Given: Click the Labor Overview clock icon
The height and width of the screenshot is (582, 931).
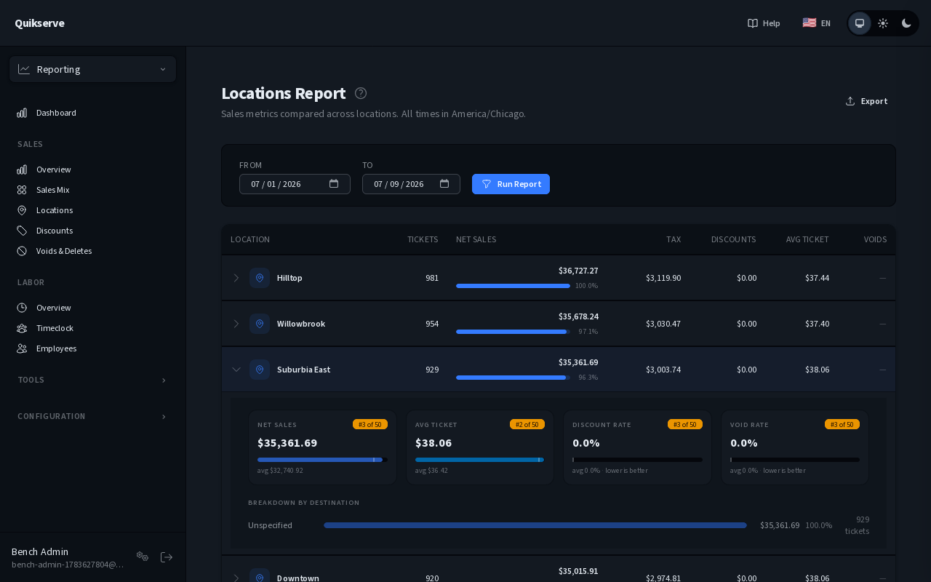Looking at the screenshot, I should pyautogui.click(x=23, y=308).
